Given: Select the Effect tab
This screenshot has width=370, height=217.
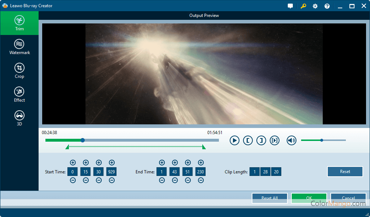Looking at the screenshot, I should [19, 94].
